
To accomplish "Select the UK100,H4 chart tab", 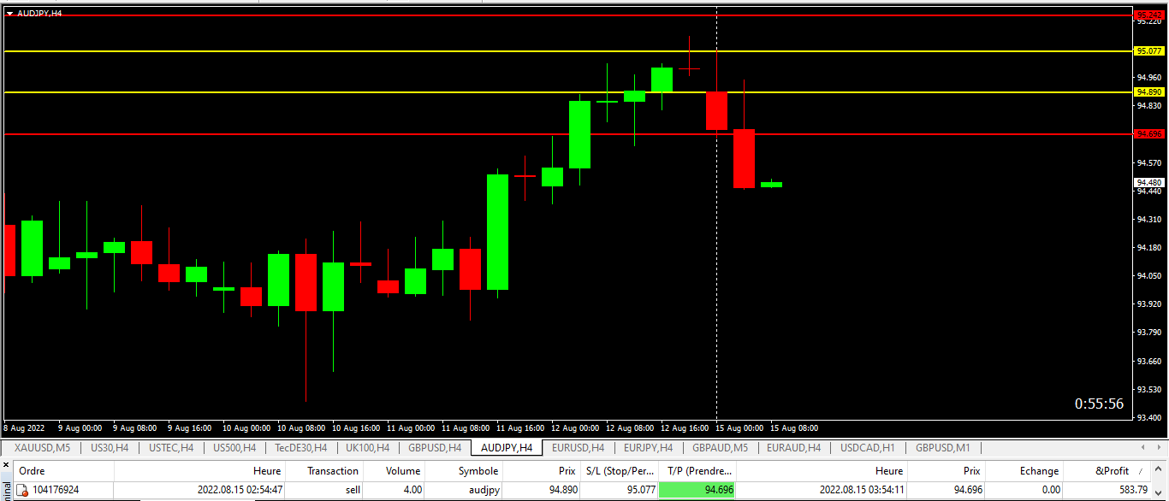I will tap(368, 447).
